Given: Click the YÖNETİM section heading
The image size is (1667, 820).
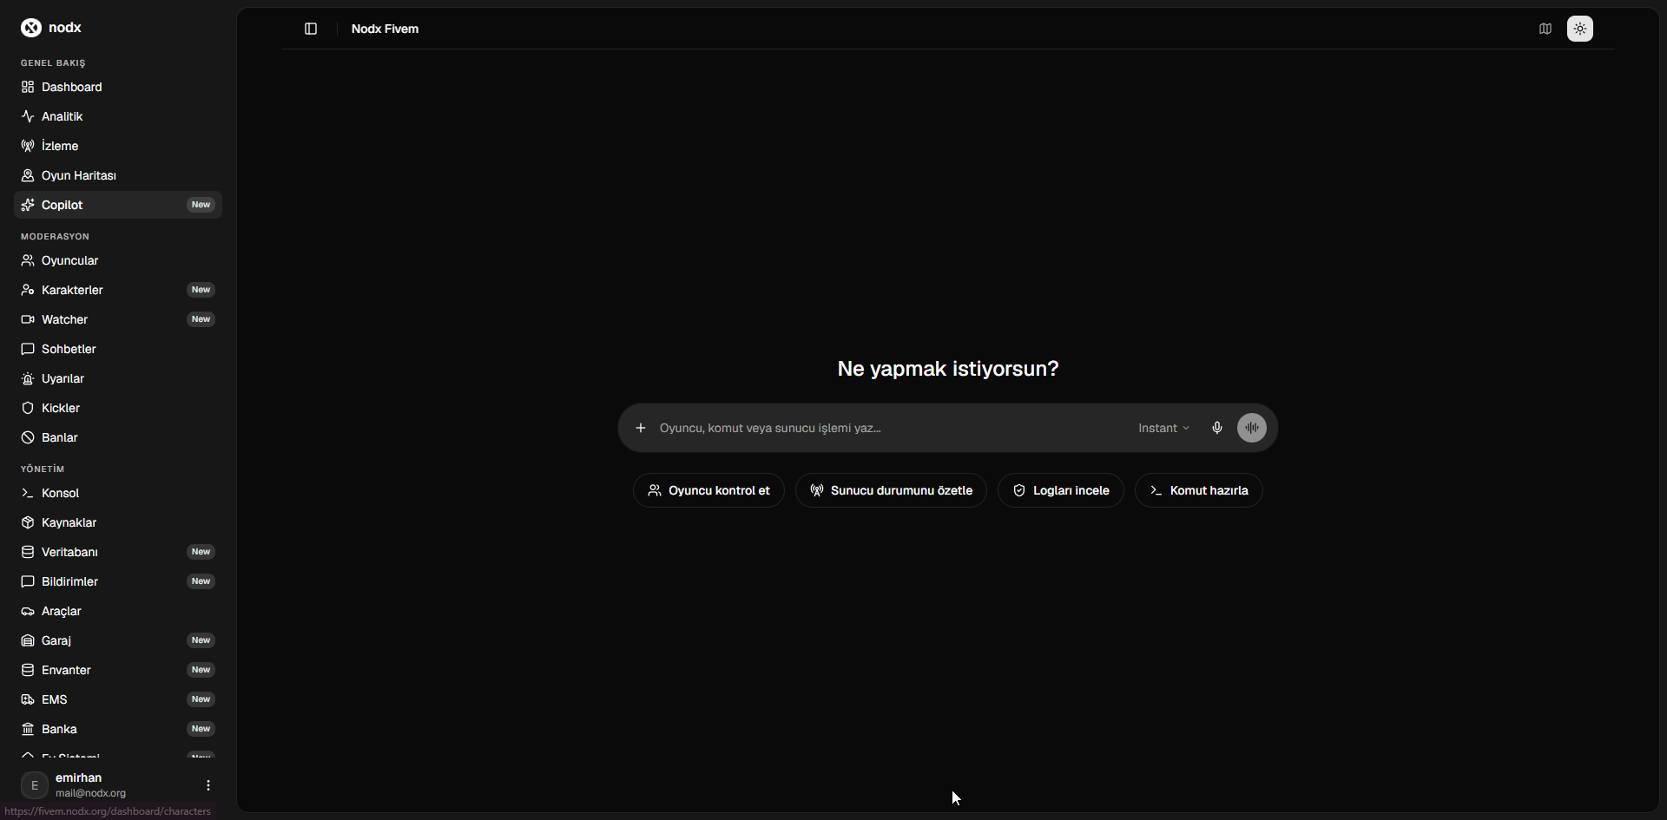Looking at the screenshot, I should click(43, 469).
